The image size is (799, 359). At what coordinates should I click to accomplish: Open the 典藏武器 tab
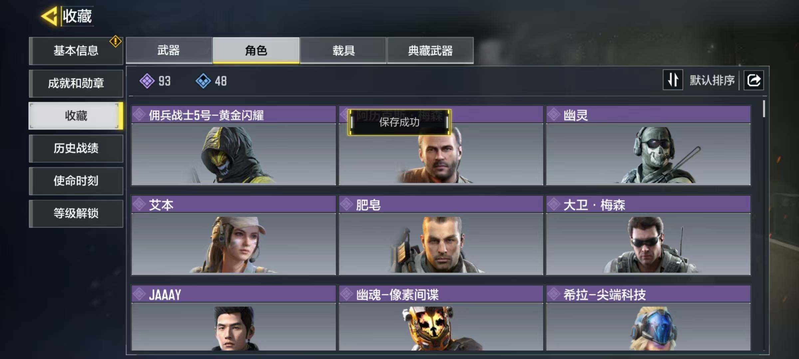click(430, 50)
